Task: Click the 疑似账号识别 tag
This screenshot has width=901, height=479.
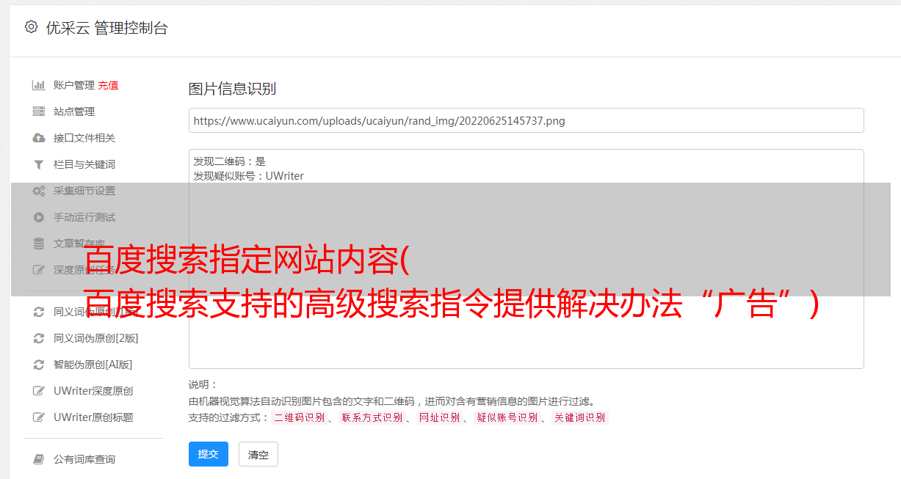Action: [x=507, y=417]
